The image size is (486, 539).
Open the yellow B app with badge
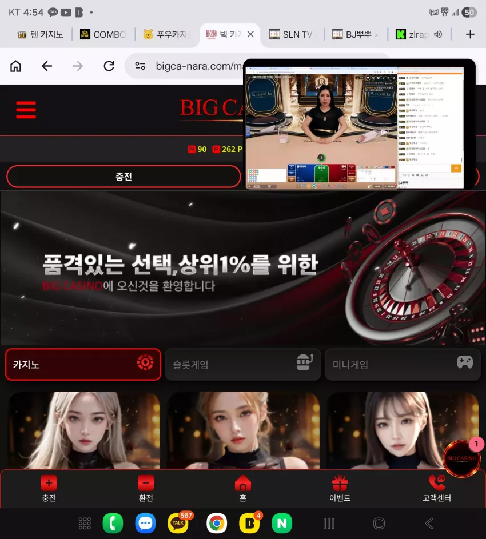click(x=249, y=523)
